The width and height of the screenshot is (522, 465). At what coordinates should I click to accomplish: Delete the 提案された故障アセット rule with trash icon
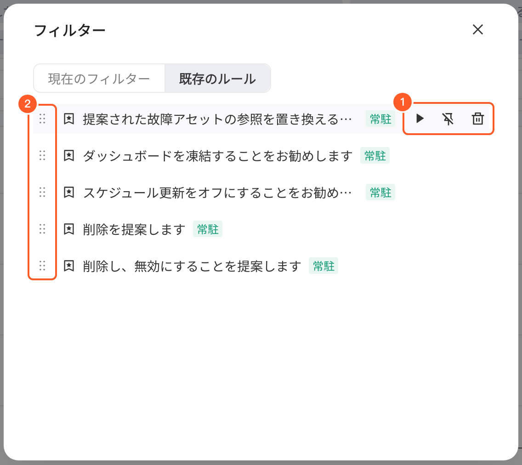(x=478, y=119)
